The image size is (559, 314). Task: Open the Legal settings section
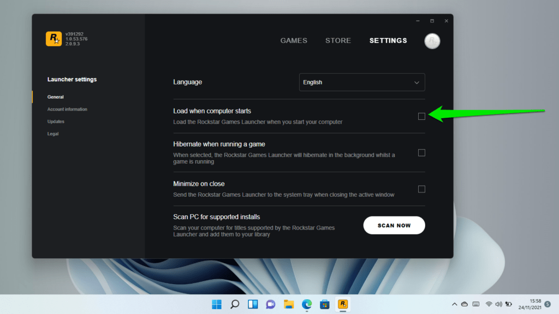[53, 134]
